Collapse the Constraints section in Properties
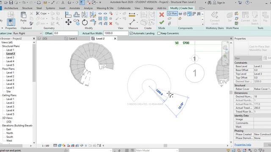 [252, 63]
